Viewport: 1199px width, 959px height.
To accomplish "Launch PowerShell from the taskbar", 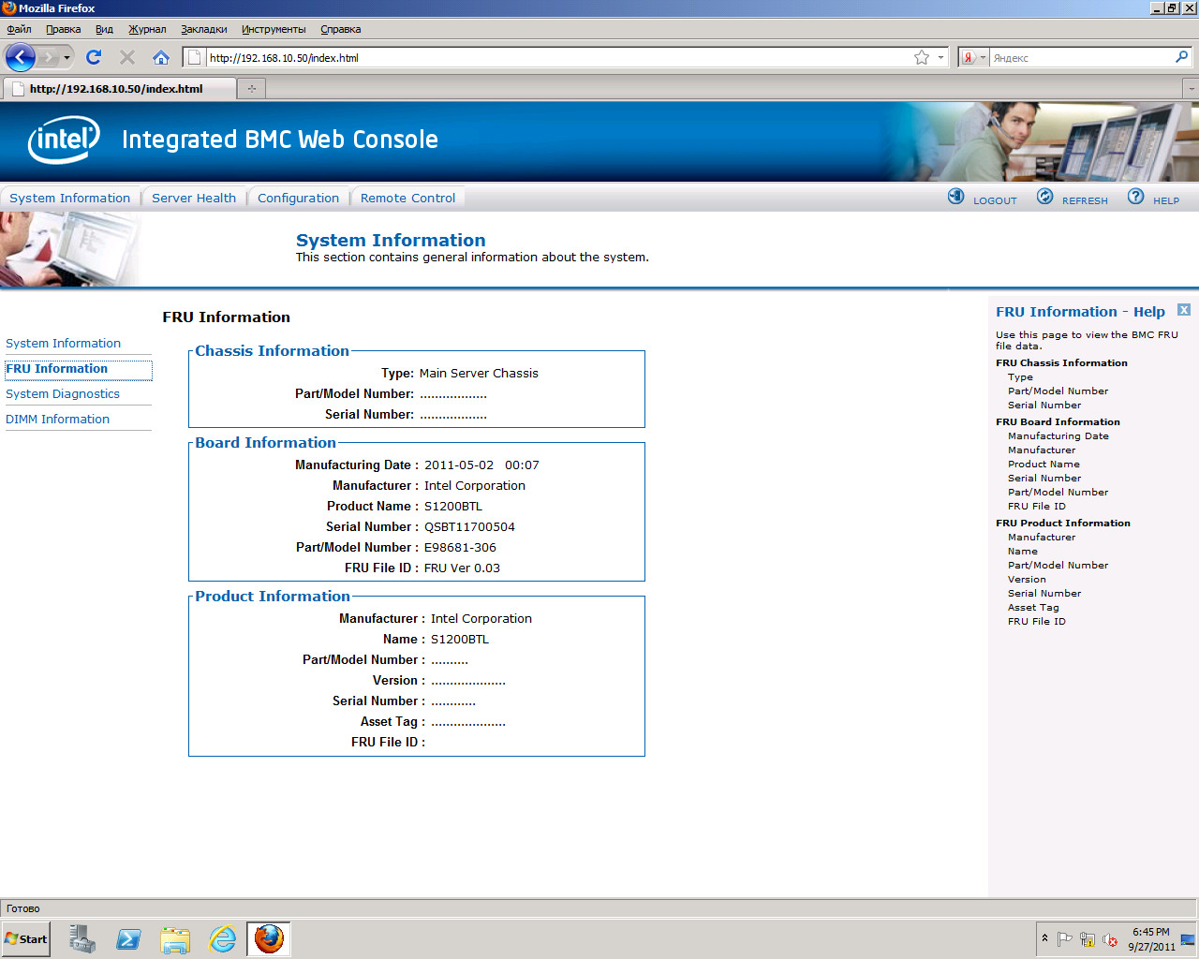I will (128, 938).
